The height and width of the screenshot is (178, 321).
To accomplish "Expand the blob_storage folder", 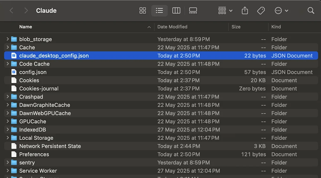I will (7, 39).
